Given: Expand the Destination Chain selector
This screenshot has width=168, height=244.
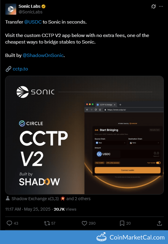Looking at the screenshot, I should pos(144,143).
